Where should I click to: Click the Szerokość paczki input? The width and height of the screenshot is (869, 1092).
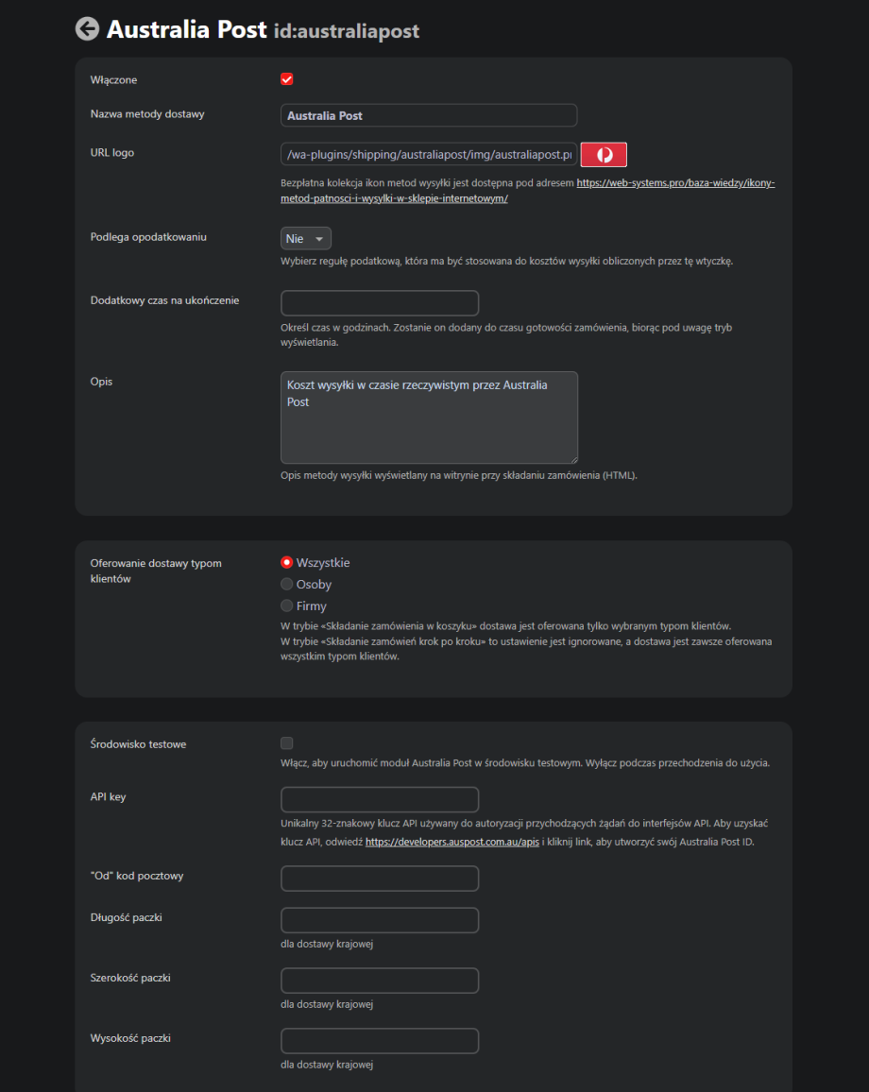(380, 981)
